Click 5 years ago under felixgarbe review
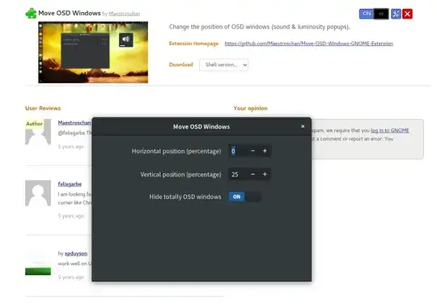437x304 pixels. (70, 216)
